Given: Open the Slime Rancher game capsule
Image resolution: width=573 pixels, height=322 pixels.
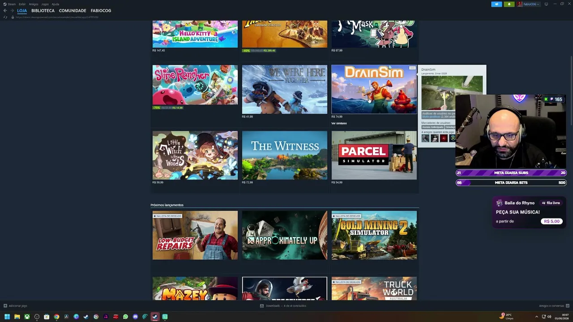Looking at the screenshot, I should coord(195,85).
